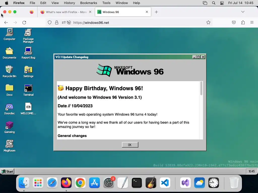
Task: Open Control Center in the menu bar
Action: point(222,3)
